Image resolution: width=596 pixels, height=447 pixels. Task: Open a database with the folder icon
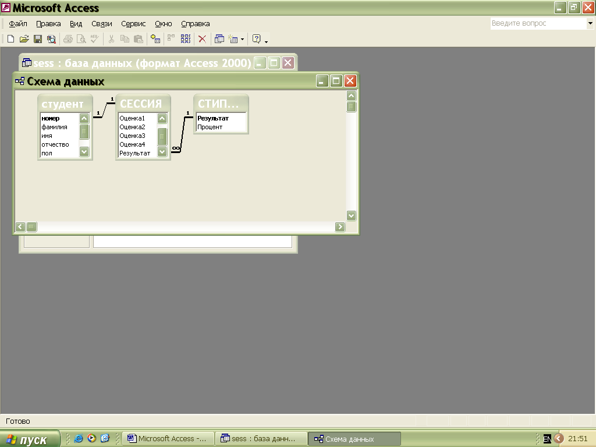tap(24, 39)
